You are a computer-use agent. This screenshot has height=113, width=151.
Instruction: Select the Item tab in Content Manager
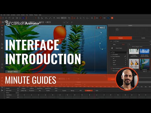(x=114, y=45)
